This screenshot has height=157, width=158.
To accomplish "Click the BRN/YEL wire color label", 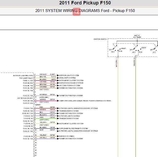I will point(43,77).
